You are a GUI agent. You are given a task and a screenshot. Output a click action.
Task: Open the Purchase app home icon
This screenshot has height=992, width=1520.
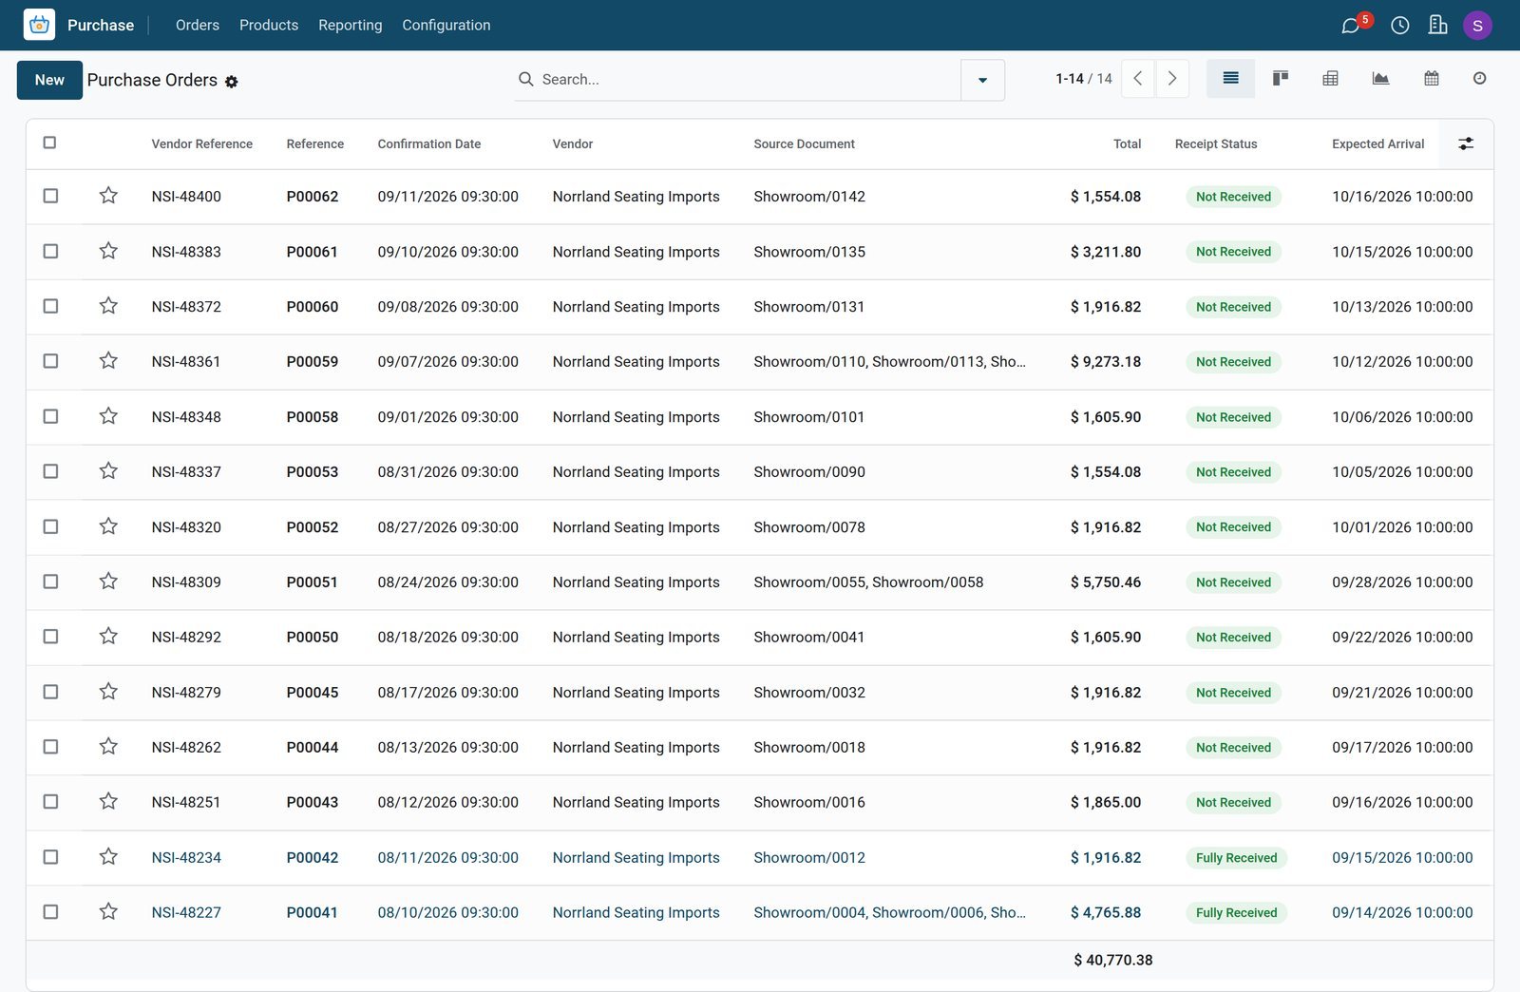click(39, 25)
